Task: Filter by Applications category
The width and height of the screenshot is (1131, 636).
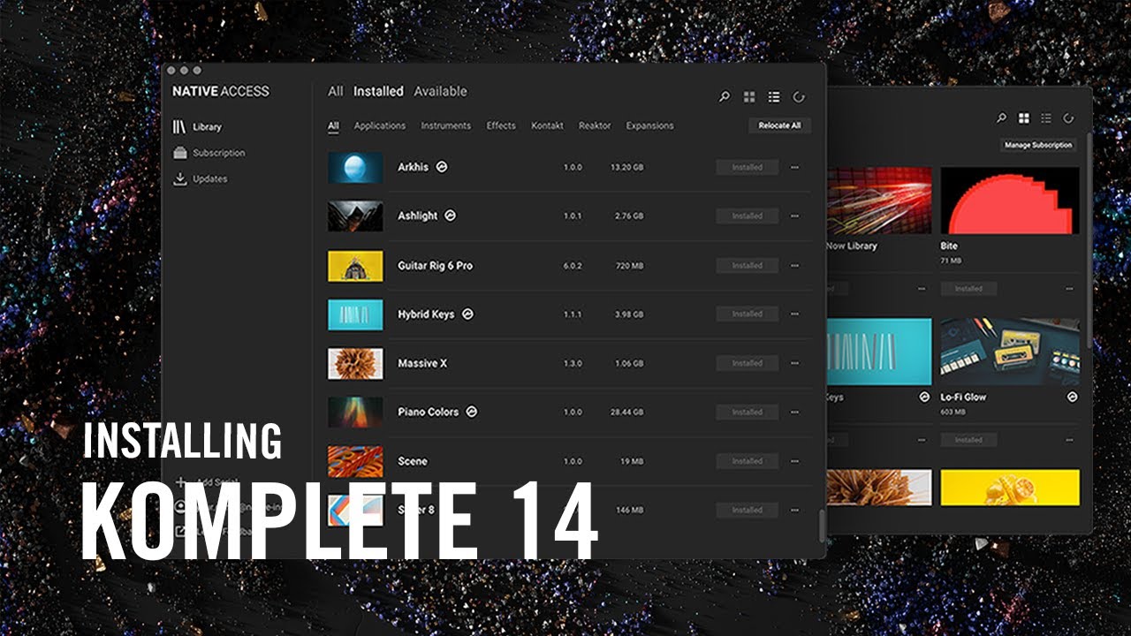Action: click(380, 125)
